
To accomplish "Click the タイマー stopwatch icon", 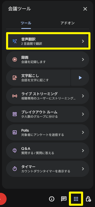I will [15, 169].
